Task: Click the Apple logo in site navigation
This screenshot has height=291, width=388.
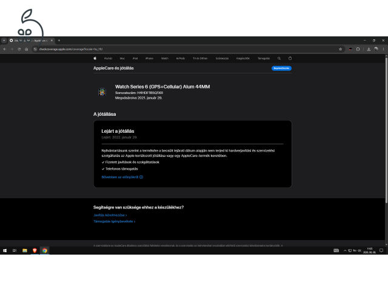Action: (x=95, y=58)
